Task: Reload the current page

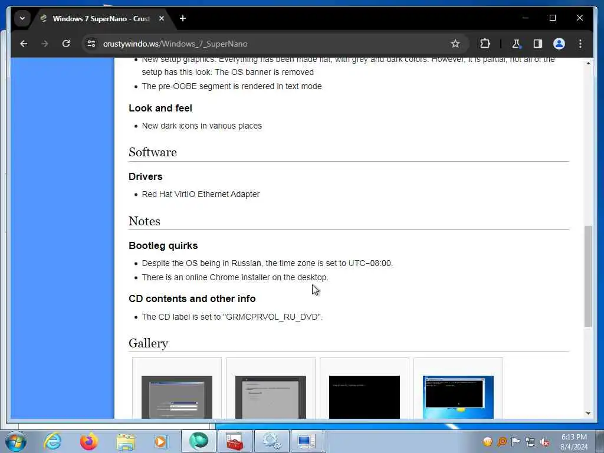Action: coord(66,44)
